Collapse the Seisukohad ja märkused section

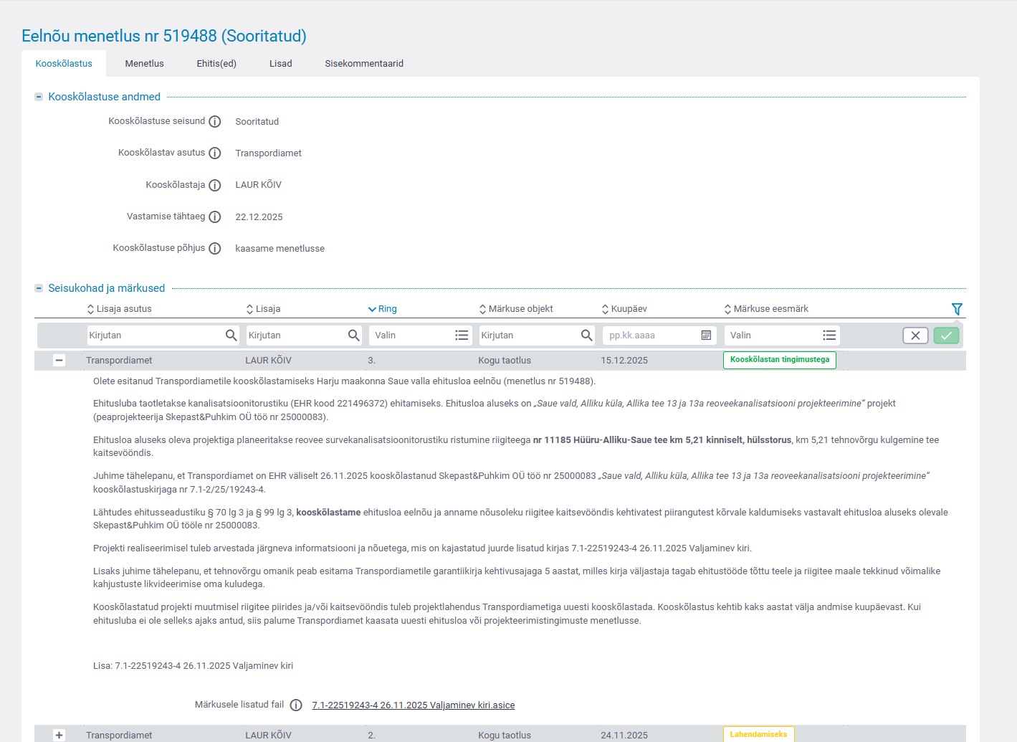tap(39, 288)
